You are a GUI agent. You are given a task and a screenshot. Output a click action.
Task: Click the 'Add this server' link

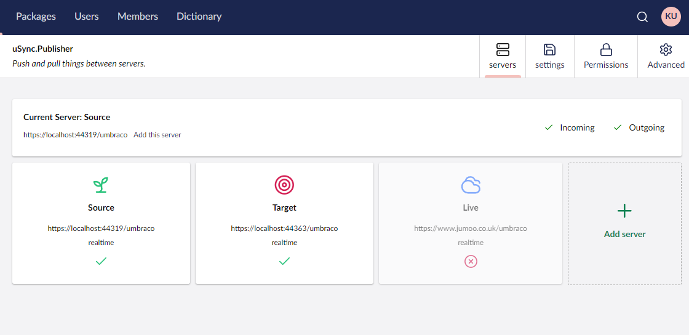157,135
